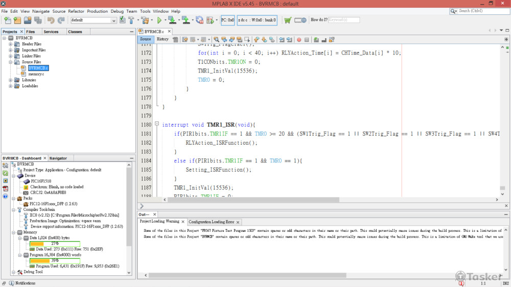Screen dimensions: 511x287
Task: Click the blue help icon in Dashboard sidebar
Action: click(x=5, y=196)
